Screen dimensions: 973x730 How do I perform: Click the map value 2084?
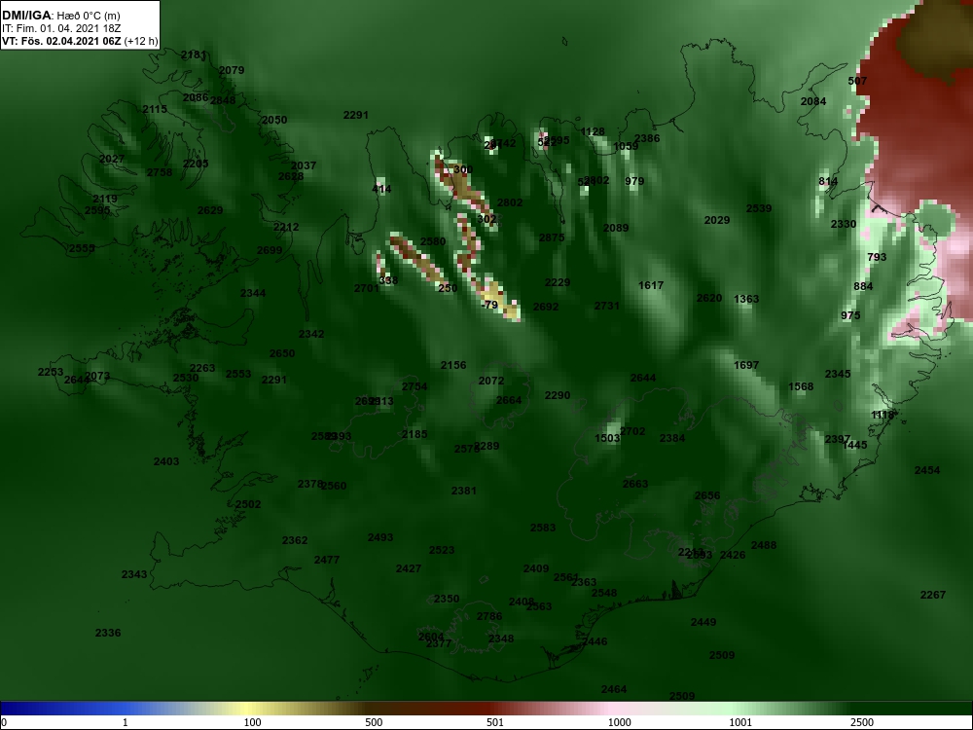(x=812, y=101)
